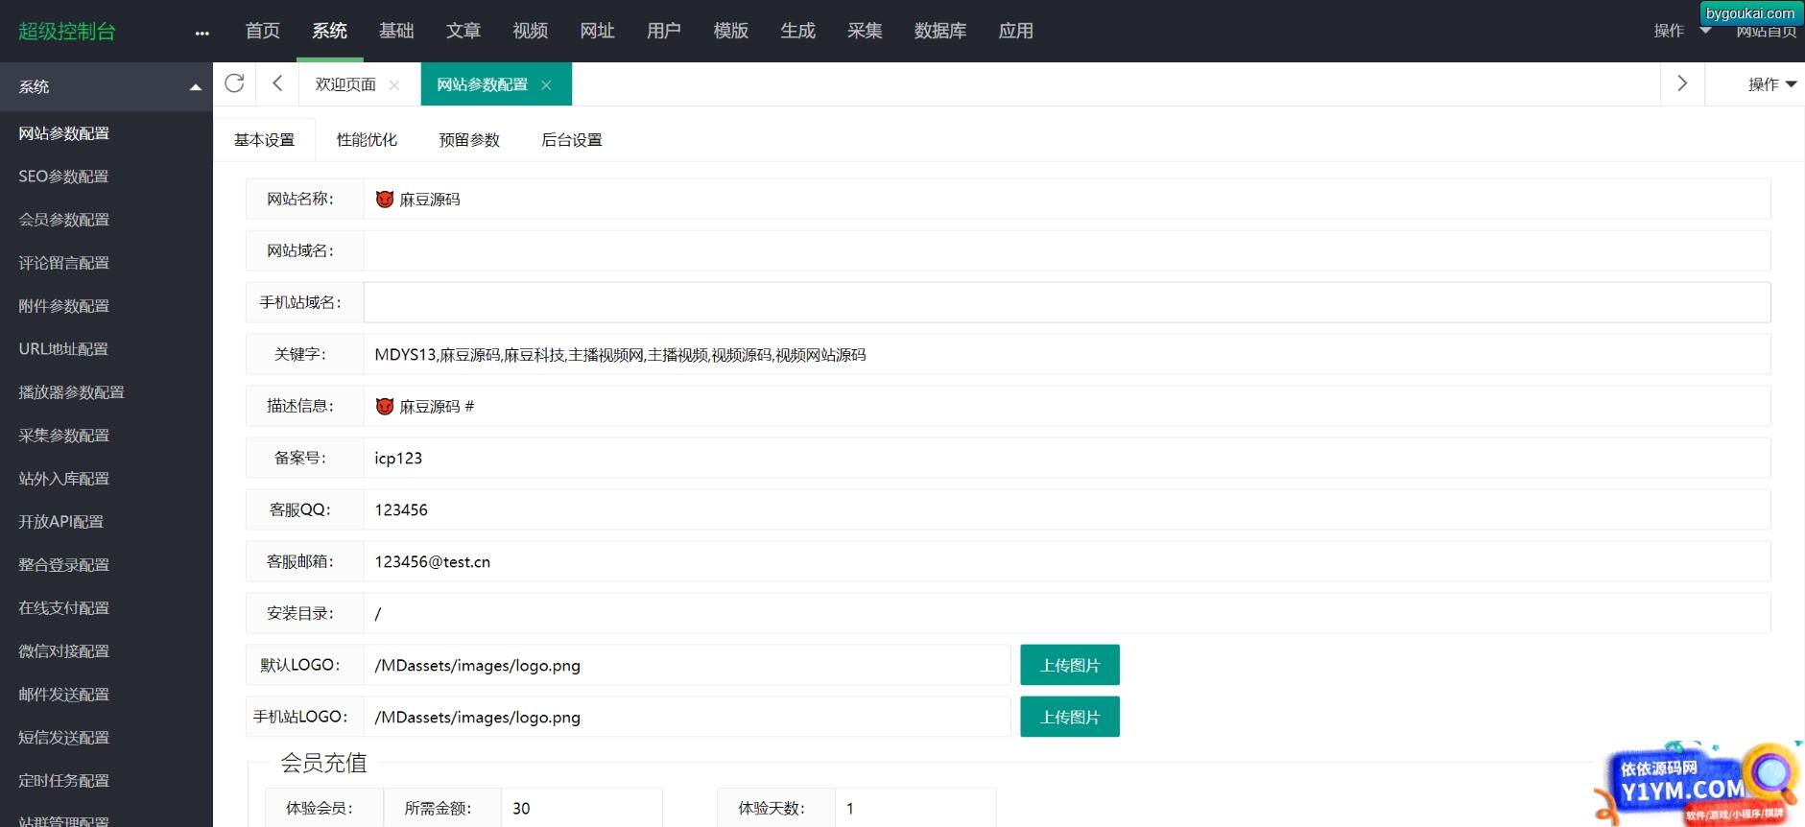Open 网址 top menu

(x=597, y=31)
